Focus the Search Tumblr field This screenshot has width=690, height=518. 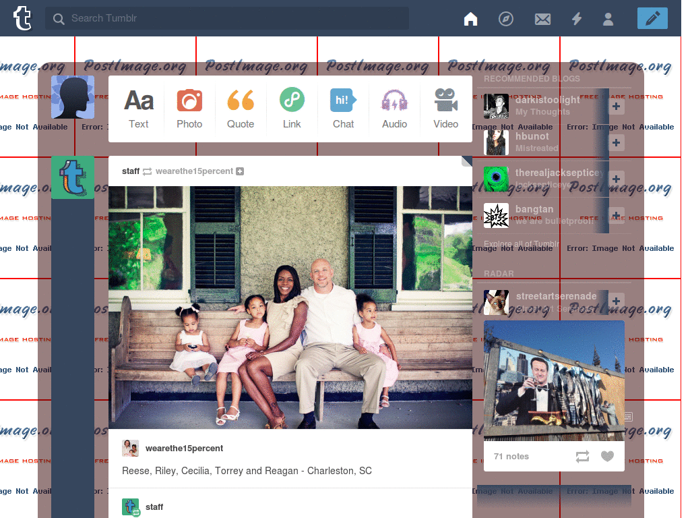tap(226, 18)
